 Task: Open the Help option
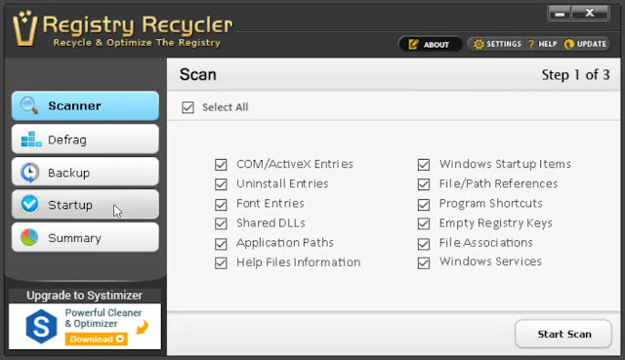[x=543, y=44]
